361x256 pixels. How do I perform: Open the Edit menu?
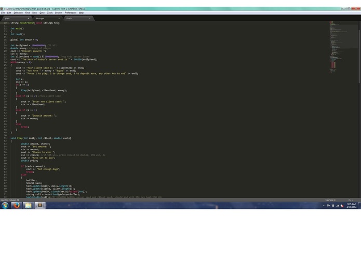[9, 13]
